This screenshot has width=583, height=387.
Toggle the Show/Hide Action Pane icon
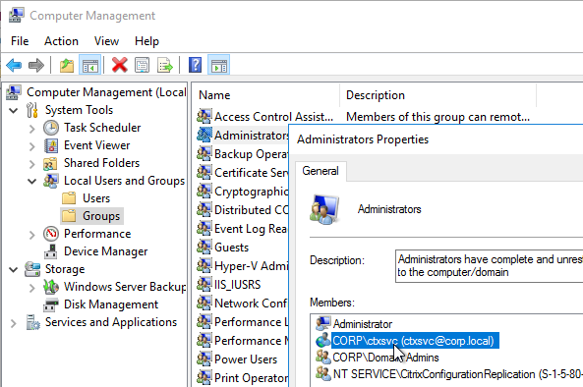[x=218, y=66]
